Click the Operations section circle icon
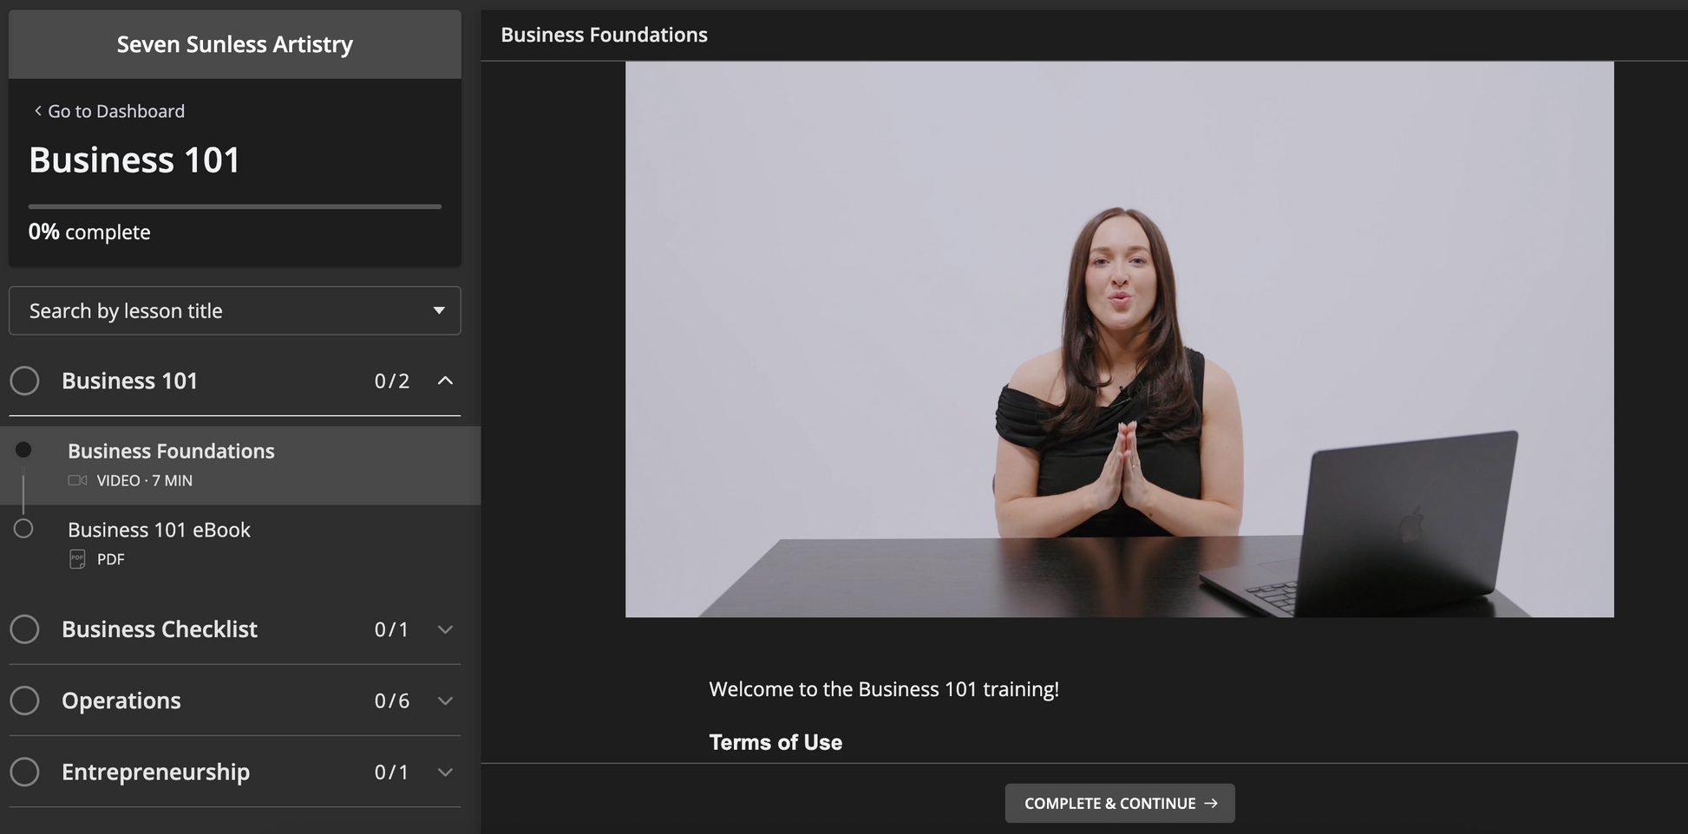The height and width of the screenshot is (834, 1688). 24,700
